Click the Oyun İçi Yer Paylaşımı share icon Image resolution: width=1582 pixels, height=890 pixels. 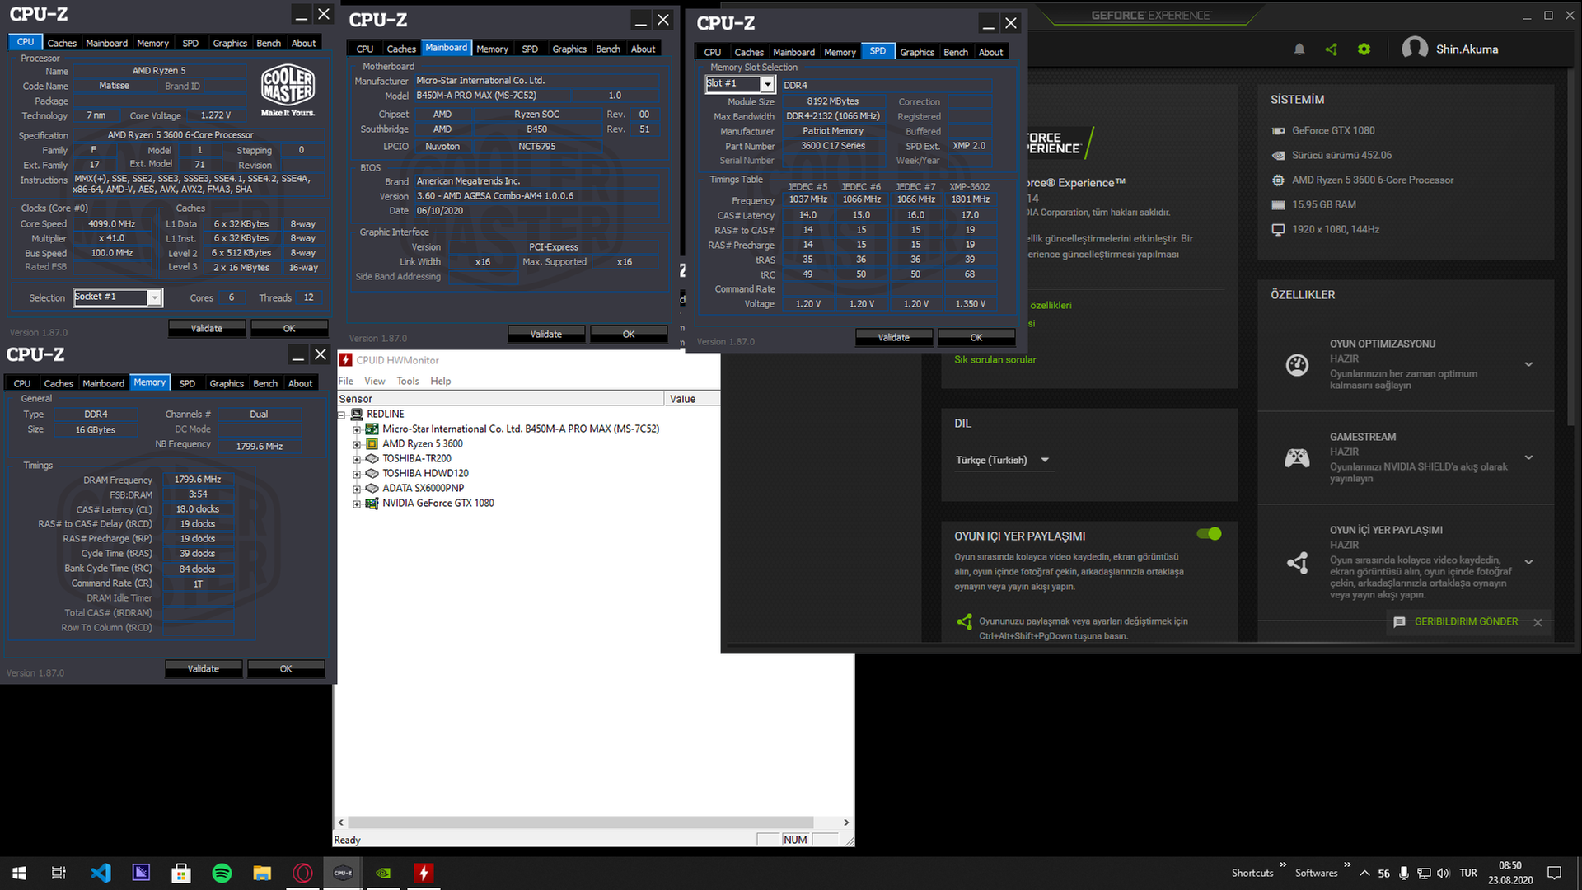[x=1297, y=562]
